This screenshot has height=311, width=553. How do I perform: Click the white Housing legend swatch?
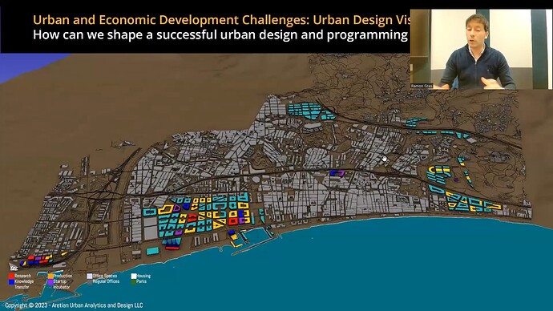click(x=134, y=276)
